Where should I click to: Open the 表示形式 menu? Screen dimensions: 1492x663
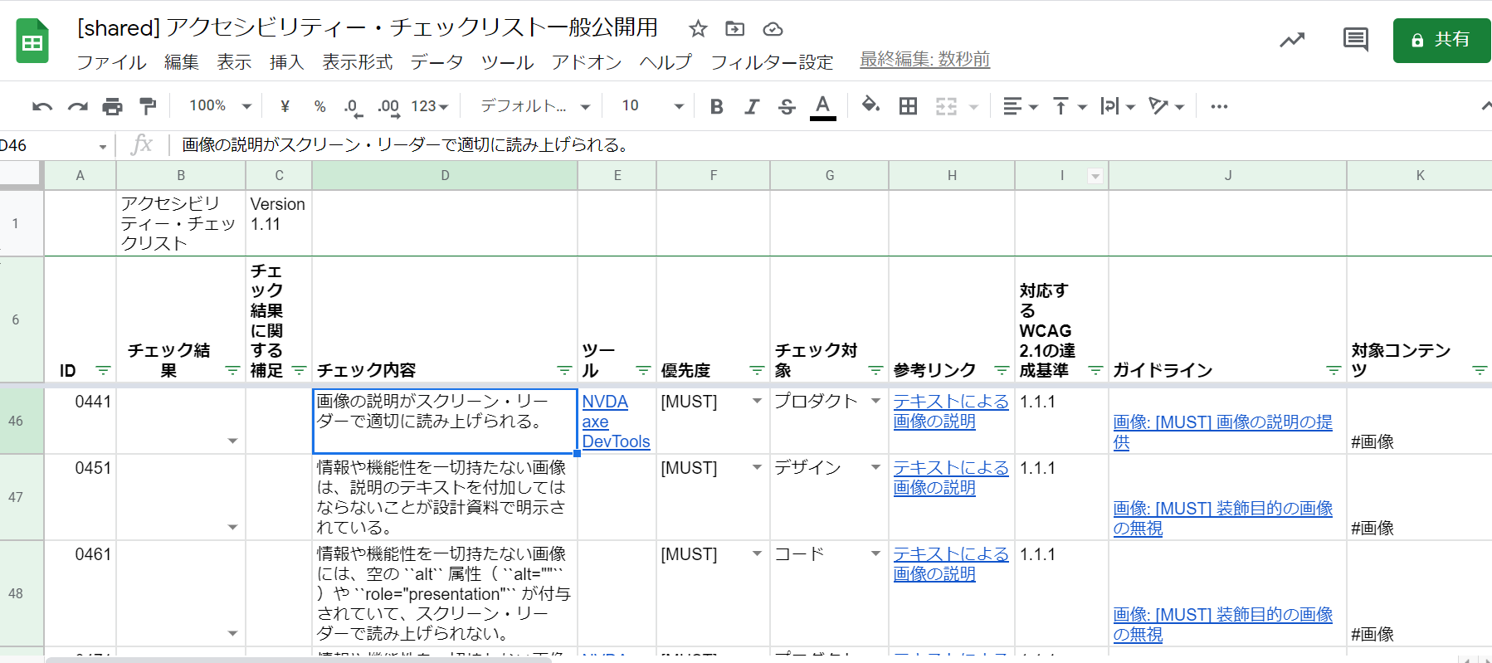[x=357, y=62]
